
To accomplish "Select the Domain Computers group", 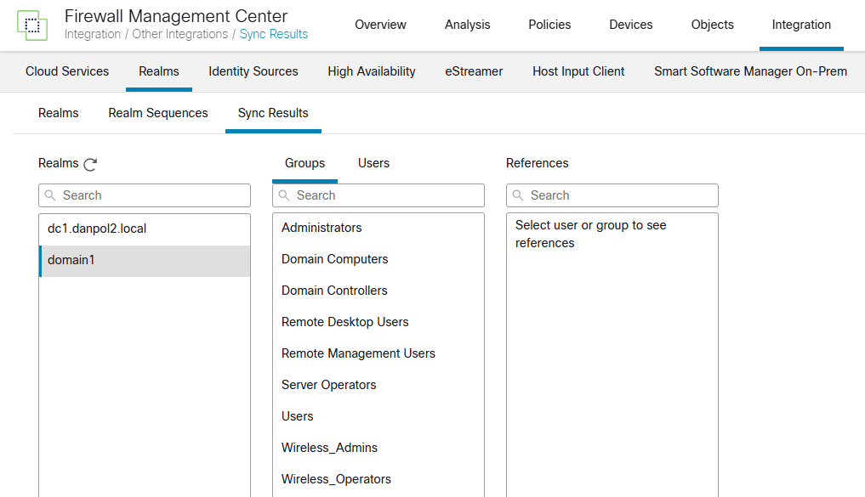I will click(378, 259).
